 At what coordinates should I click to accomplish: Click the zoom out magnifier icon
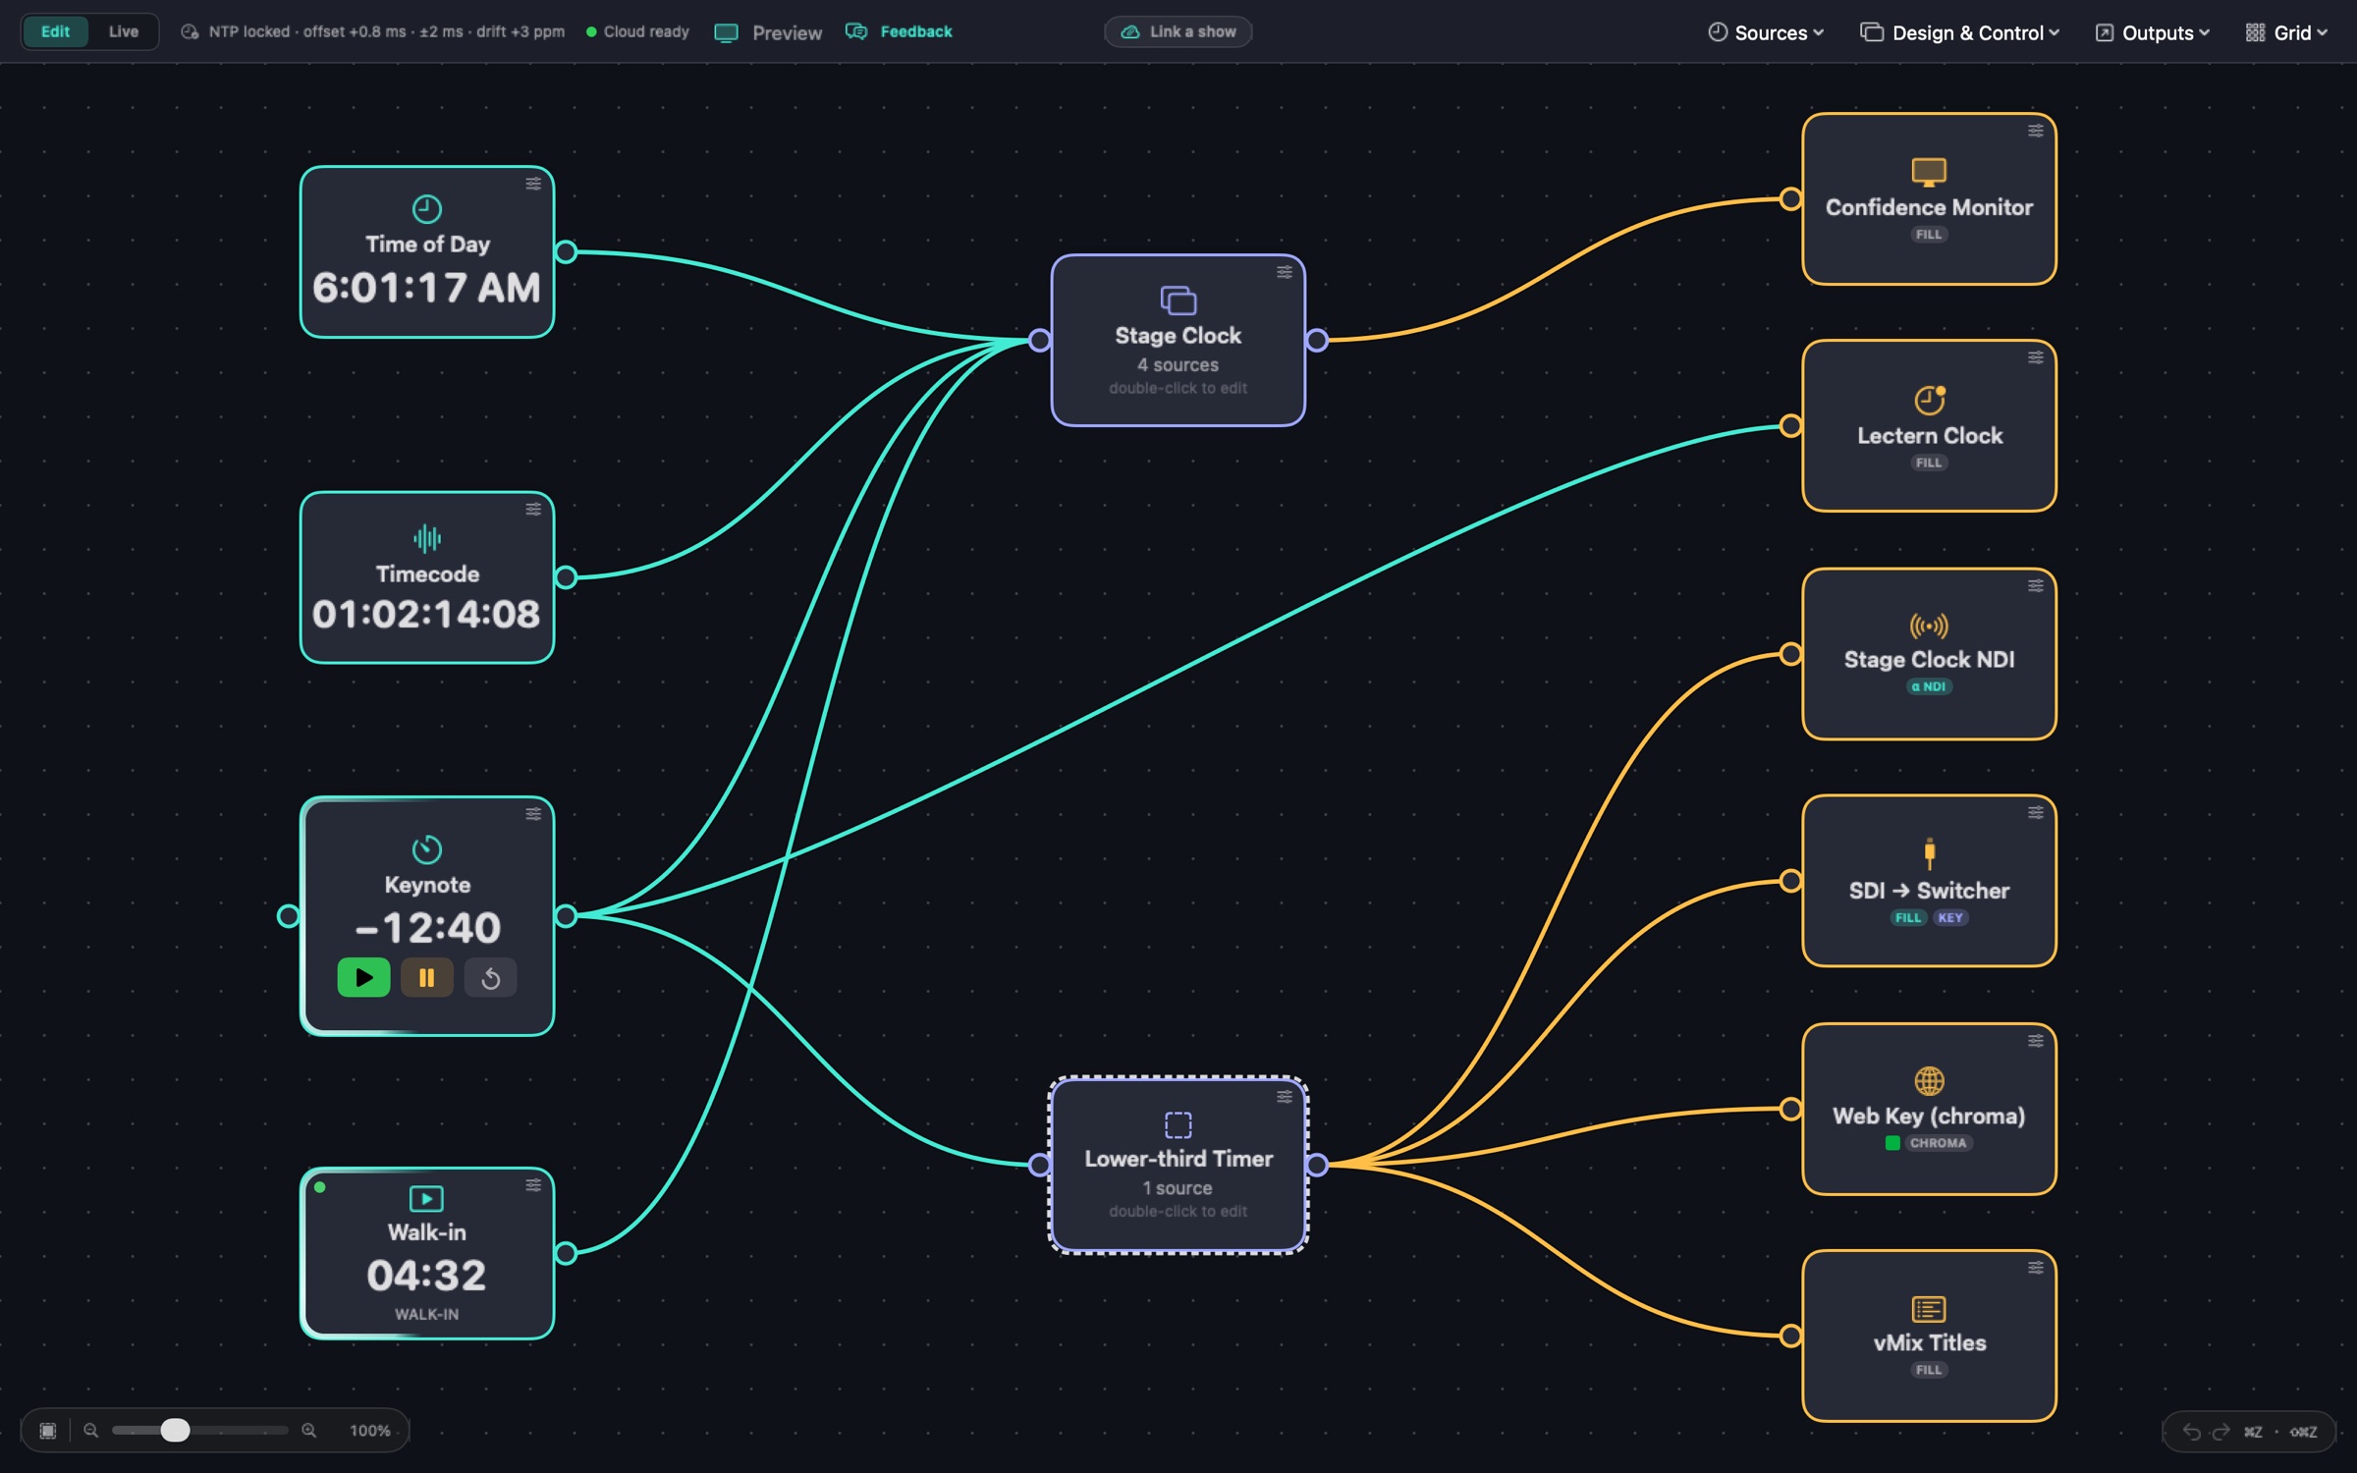click(x=91, y=1431)
